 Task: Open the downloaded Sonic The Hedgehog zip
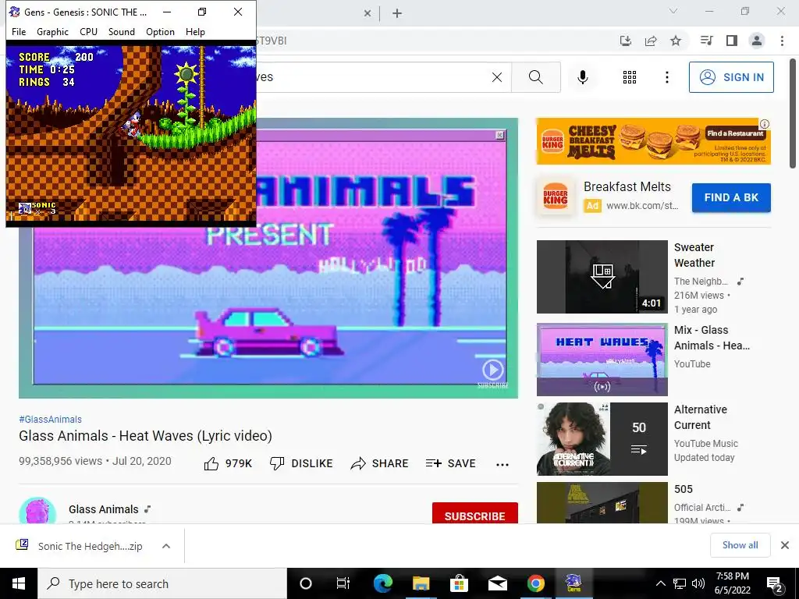click(x=91, y=546)
